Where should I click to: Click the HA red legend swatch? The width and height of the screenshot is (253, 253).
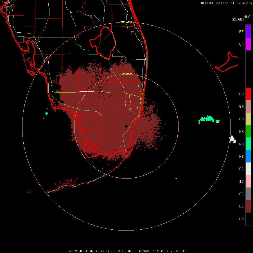coord(248,94)
